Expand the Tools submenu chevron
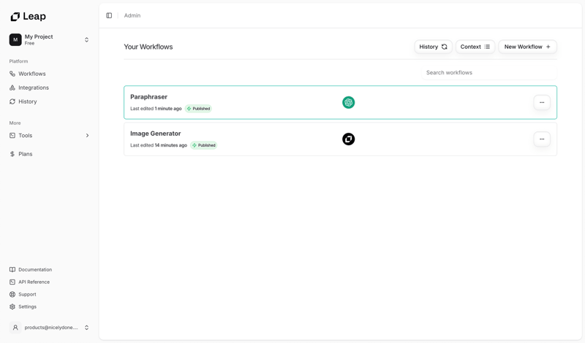This screenshot has width=585, height=343. click(87, 136)
